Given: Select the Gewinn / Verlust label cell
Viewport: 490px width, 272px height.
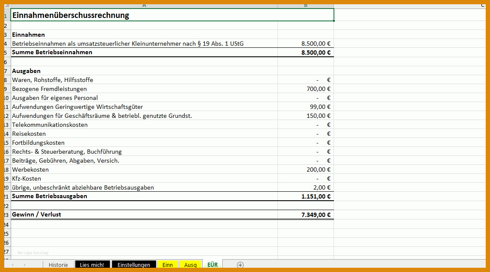Looking at the screenshot, I should [144, 215].
